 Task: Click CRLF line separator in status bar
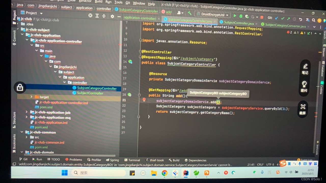[260, 164]
